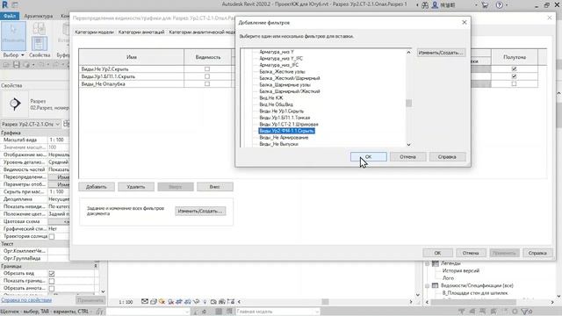562x316 pixels.
Task: Click the Удалить button under filter table
Action: [136, 187]
